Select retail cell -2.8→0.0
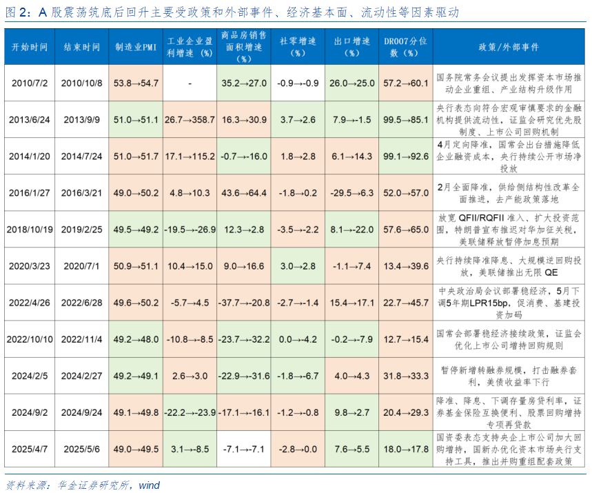The image size is (592, 493). [298, 450]
